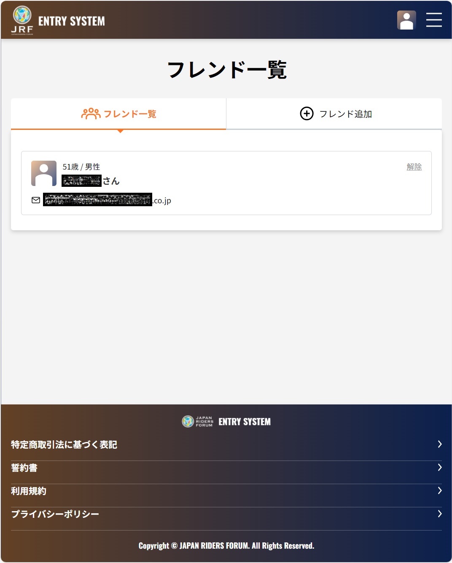
Task: Click the friend's avatar thumbnail
Action: (44, 173)
